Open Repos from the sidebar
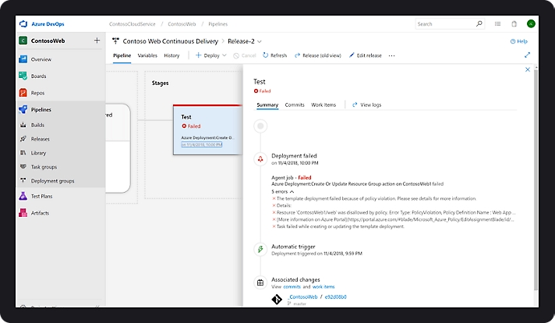This screenshot has width=555, height=323. pyautogui.click(x=37, y=93)
